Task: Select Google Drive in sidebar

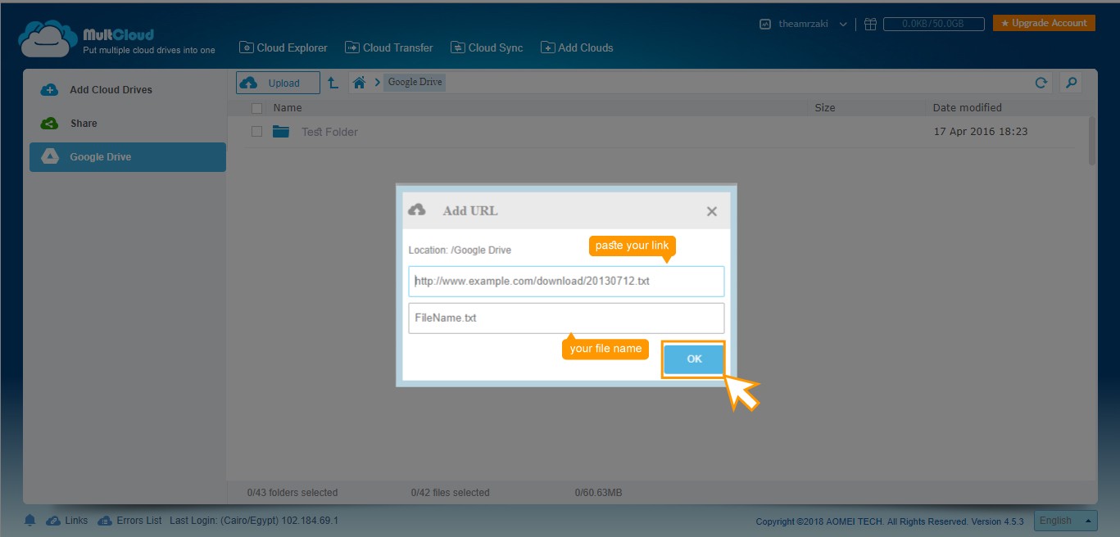Action: tap(127, 157)
